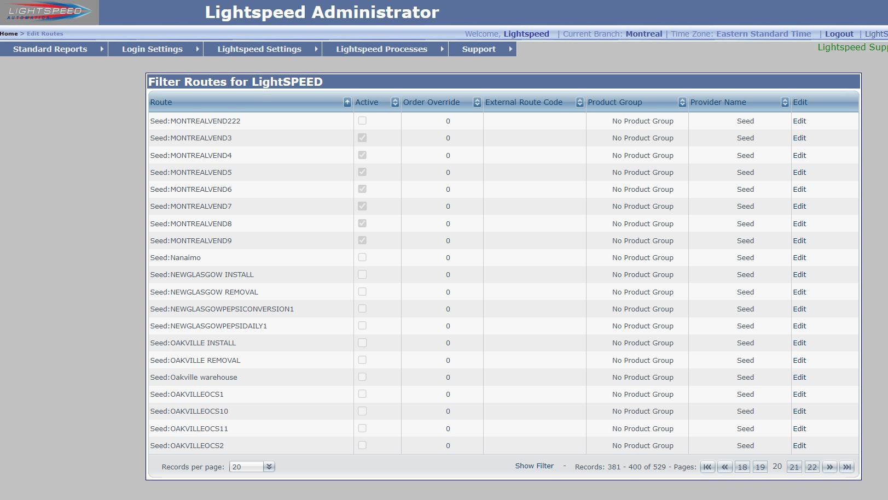Open Login Settings menu
The height and width of the screenshot is (500, 888).
(x=152, y=49)
